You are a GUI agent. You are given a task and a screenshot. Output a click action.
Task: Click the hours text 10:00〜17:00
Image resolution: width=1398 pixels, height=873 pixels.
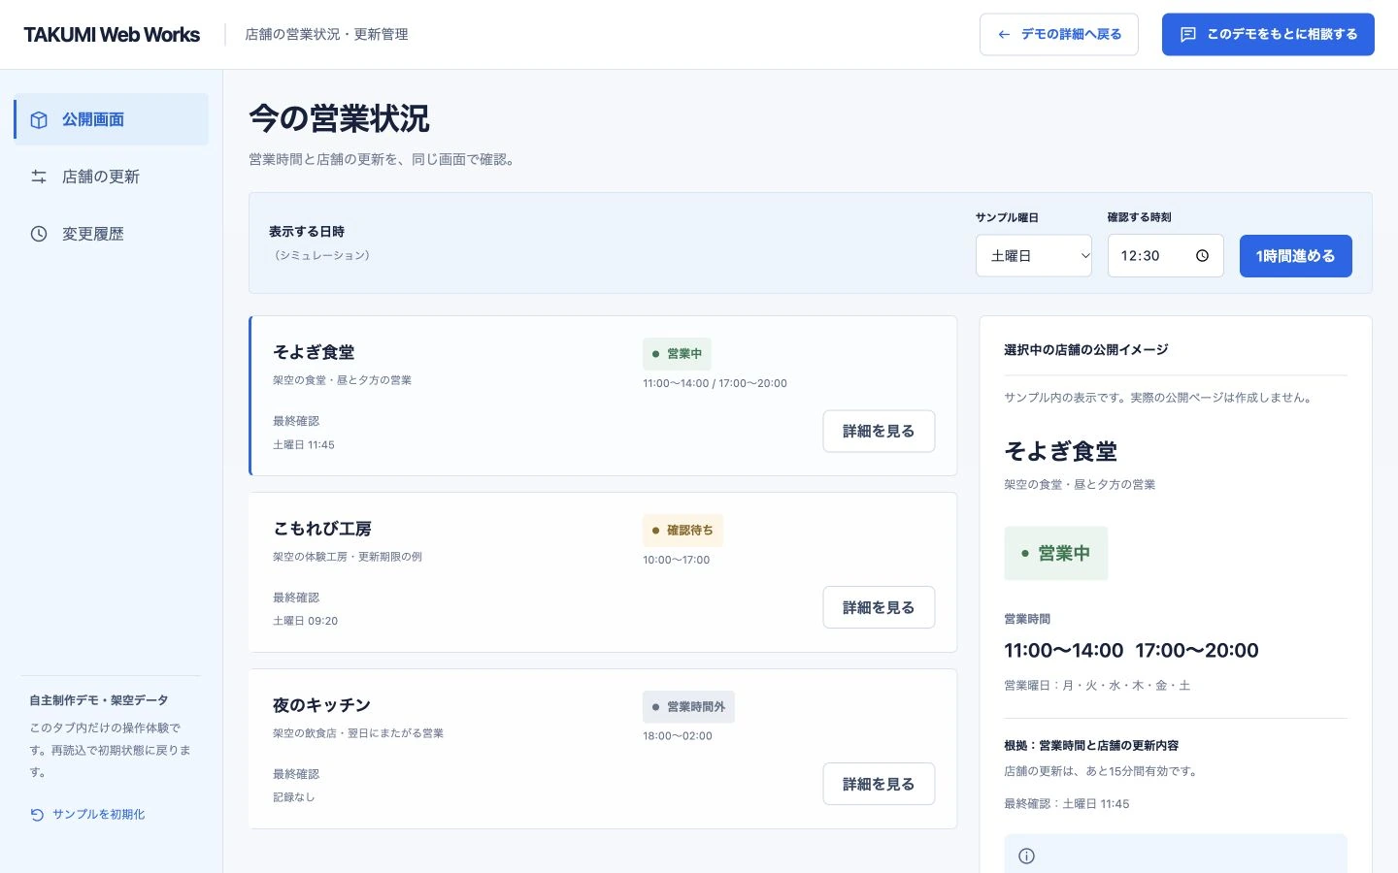click(x=677, y=560)
